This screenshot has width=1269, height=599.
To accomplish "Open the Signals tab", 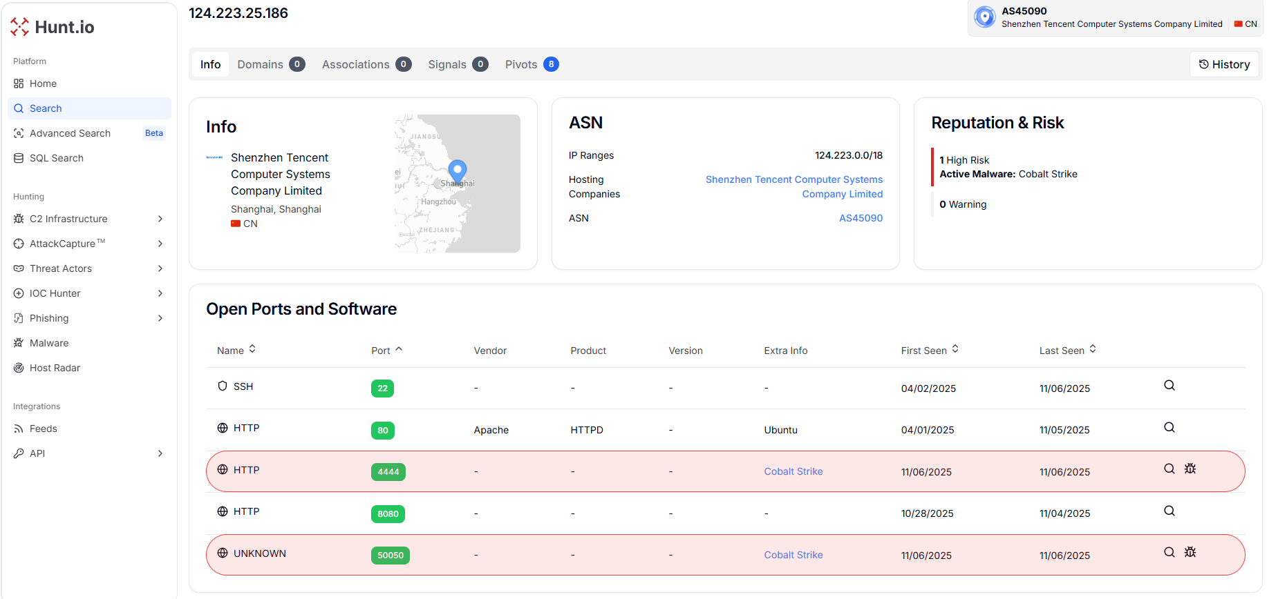I will (x=458, y=64).
